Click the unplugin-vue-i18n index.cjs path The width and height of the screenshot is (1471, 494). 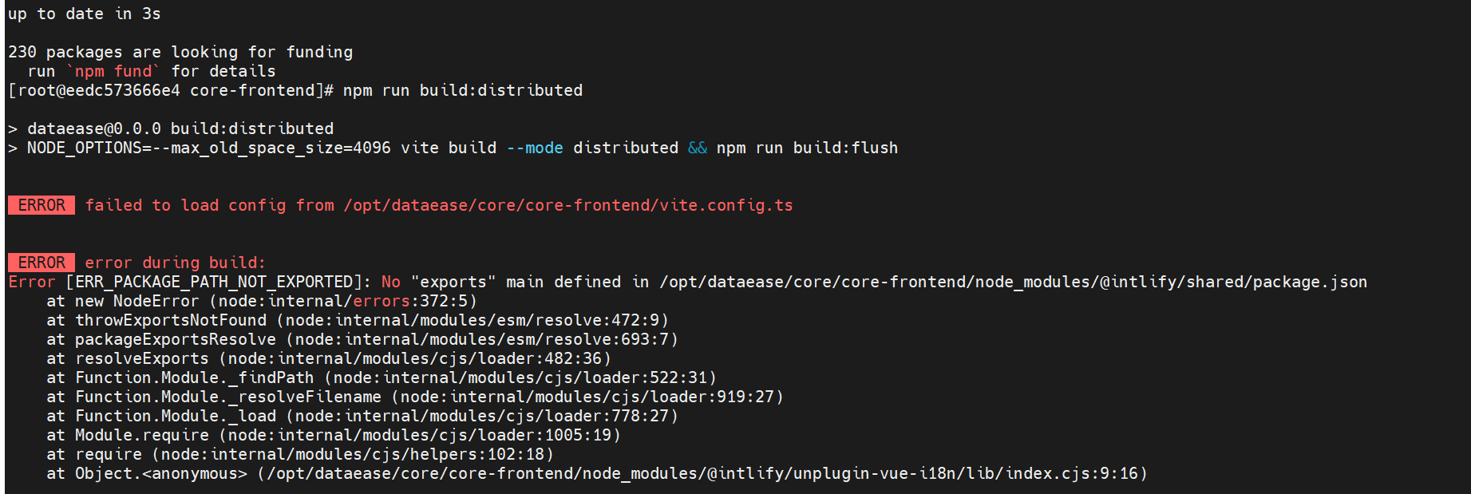706,473
